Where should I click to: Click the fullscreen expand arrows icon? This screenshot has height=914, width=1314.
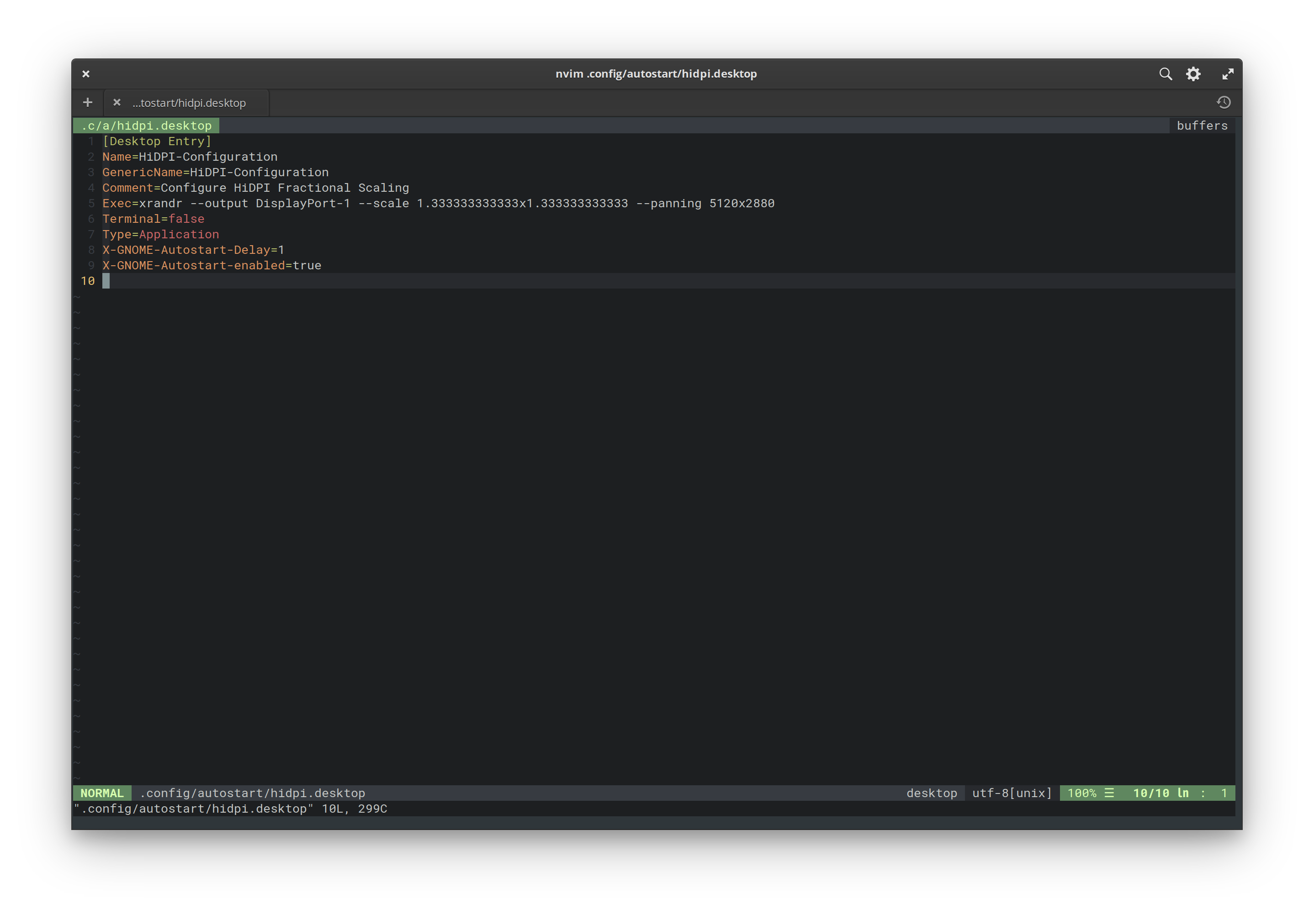(x=1228, y=74)
